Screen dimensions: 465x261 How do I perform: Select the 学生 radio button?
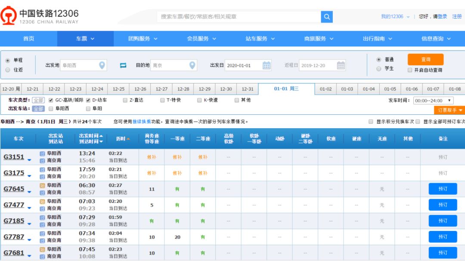click(378, 68)
